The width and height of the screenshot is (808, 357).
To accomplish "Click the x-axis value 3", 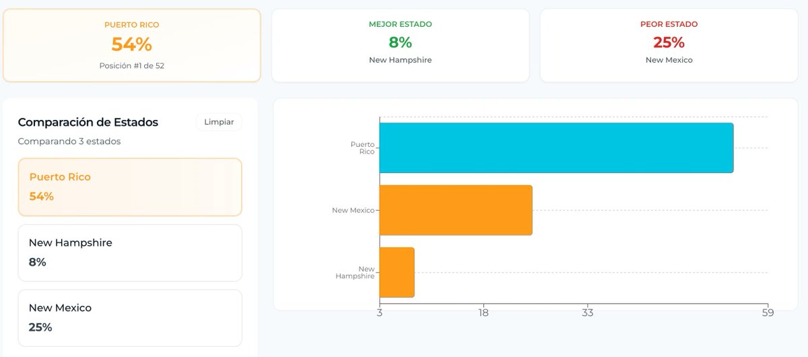I will pos(380,313).
